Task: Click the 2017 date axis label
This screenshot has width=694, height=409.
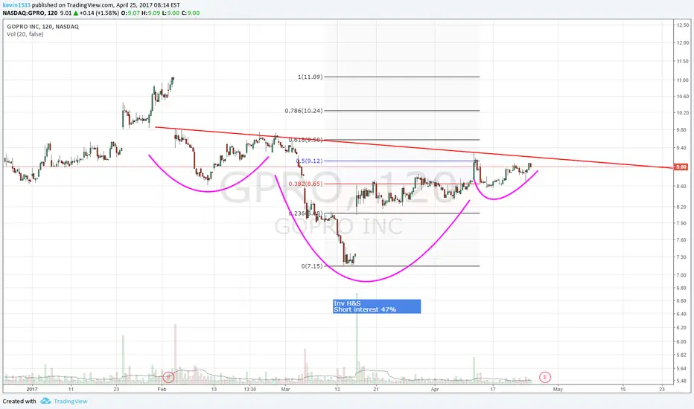Action: [32, 390]
